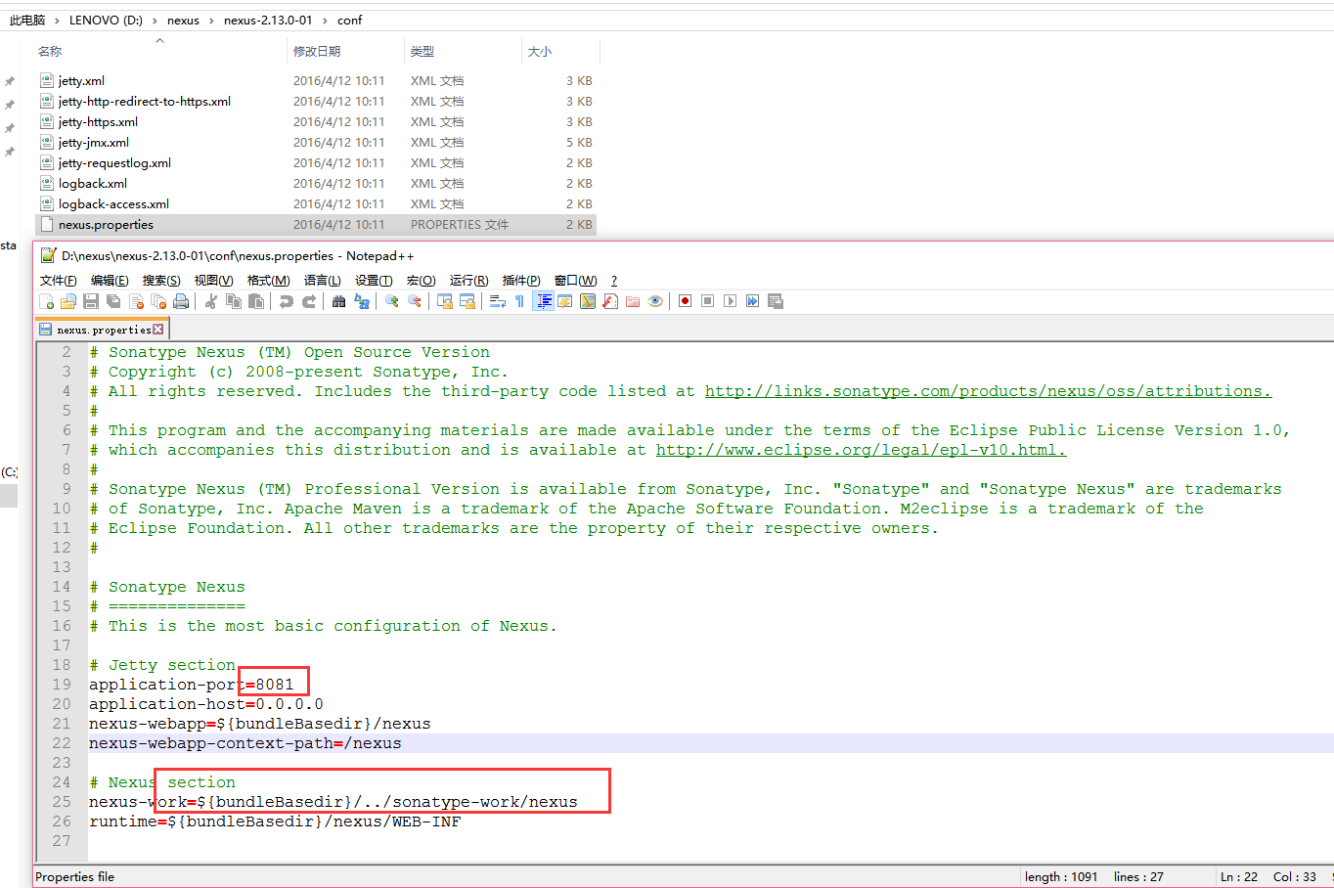
Task: Expand breadcrumb arrow after nexus-2.13.0-01
Action: point(326,21)
